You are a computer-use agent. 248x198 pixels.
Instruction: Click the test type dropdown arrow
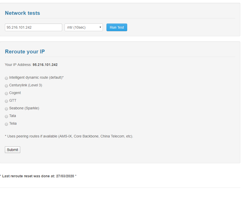[100, 27]
